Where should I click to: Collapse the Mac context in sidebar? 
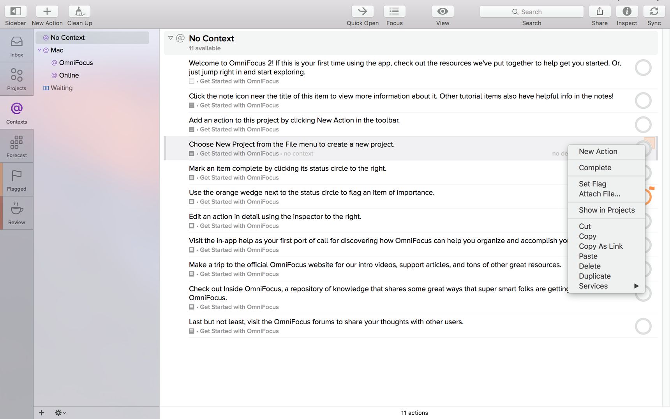coord(39,50)
